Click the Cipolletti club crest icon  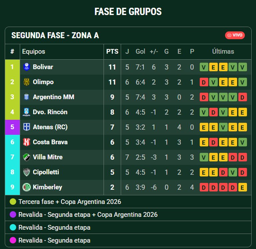coord(27,172)
